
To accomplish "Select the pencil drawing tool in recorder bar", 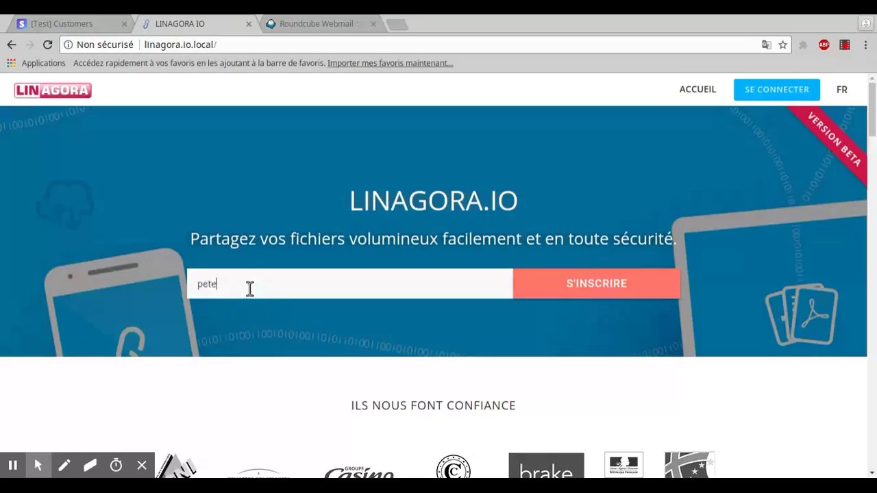I will 64,466.
